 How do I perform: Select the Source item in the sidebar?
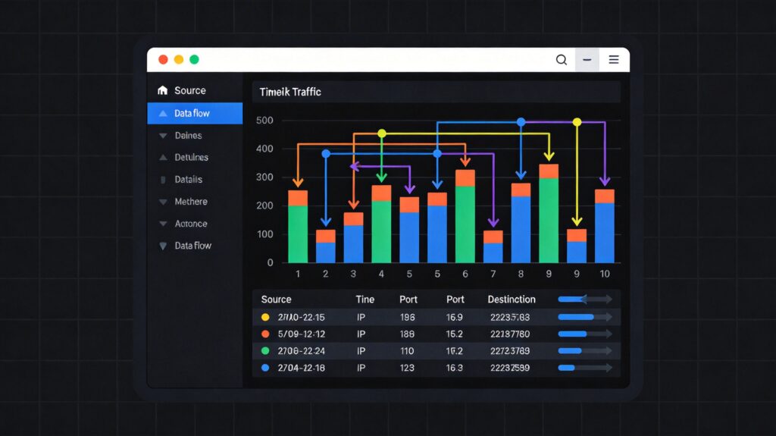pyautogui.click(x=189, y=91)
